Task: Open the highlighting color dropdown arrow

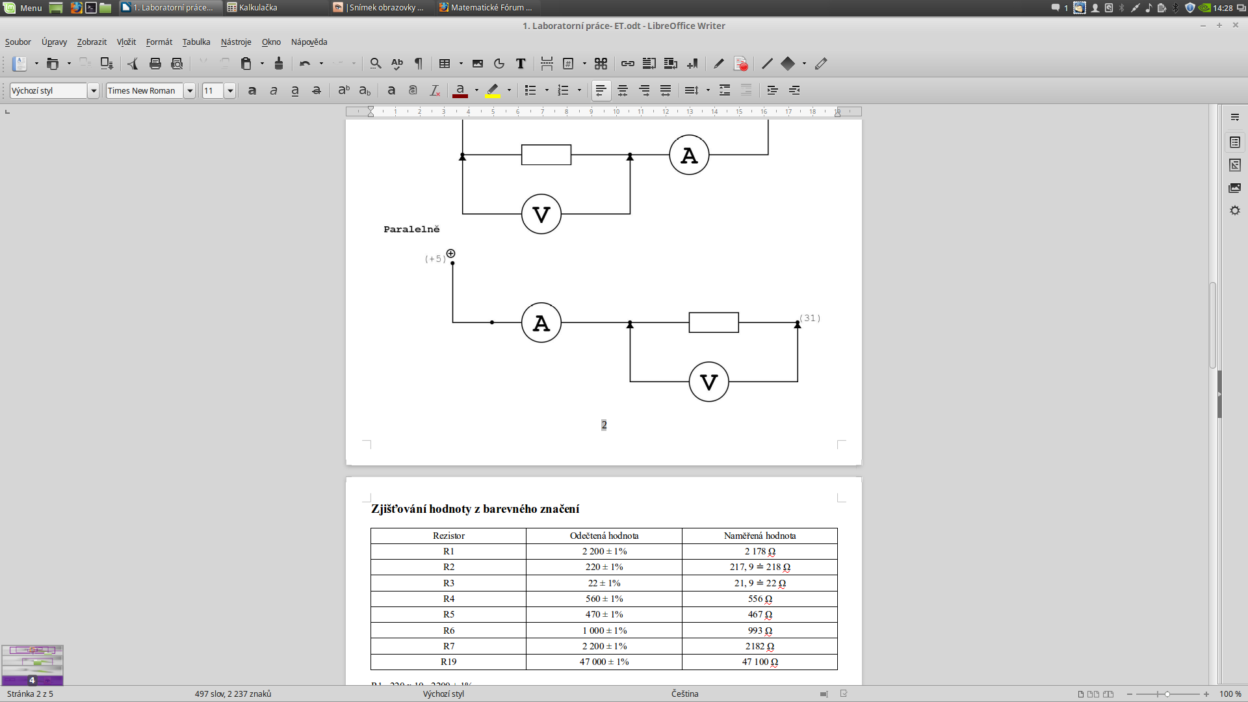Action: pyautogui.click(x=509, y=90)
